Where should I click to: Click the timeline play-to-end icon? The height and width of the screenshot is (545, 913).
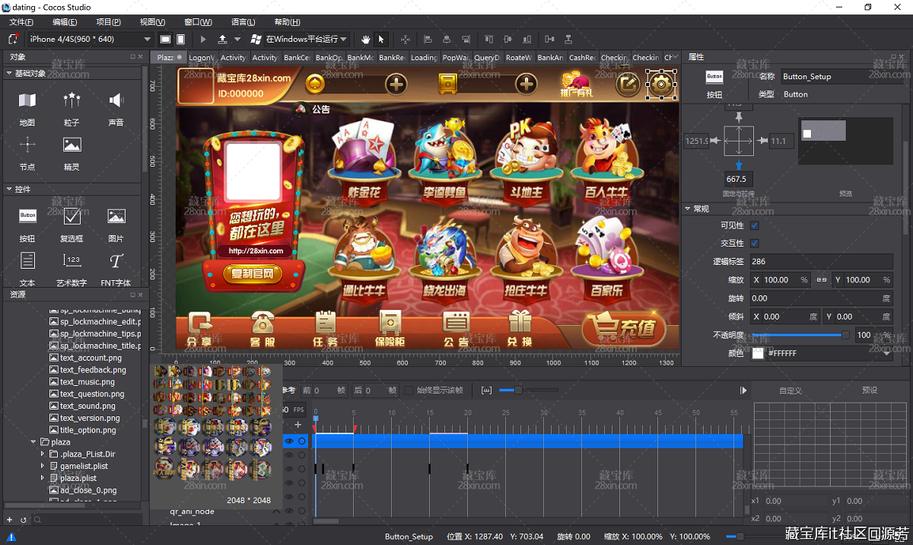pyautogui.click(x=743, y=390)
